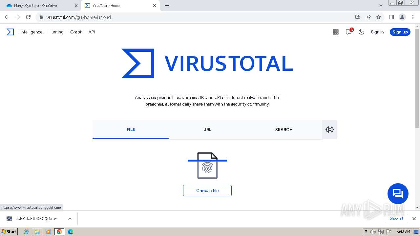Viewport: 420px width, 236px height.
Task: Click the share page icon
Action: tap(368, 17)
